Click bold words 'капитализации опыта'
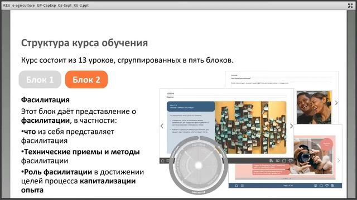Screen dimensions: 357x200 (79, 185)
